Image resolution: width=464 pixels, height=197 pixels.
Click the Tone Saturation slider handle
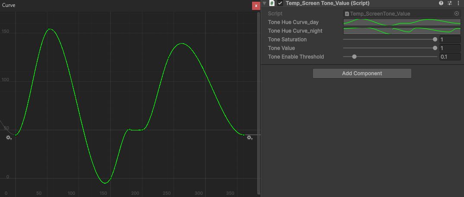coord(435,39)
